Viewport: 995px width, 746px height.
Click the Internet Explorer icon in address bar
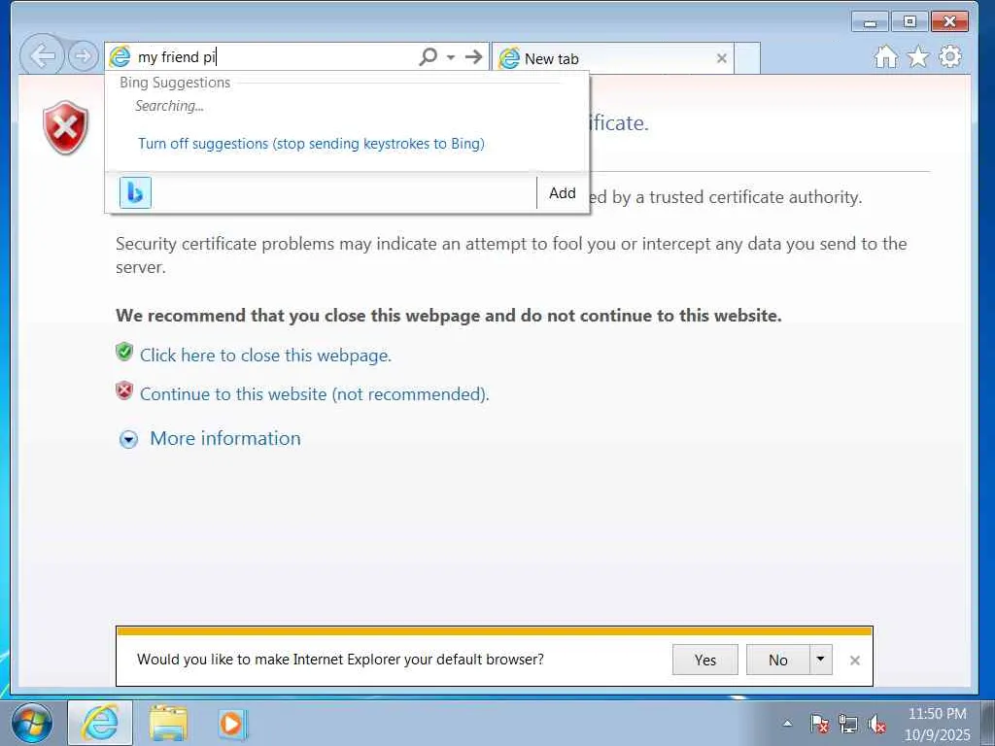120,56
